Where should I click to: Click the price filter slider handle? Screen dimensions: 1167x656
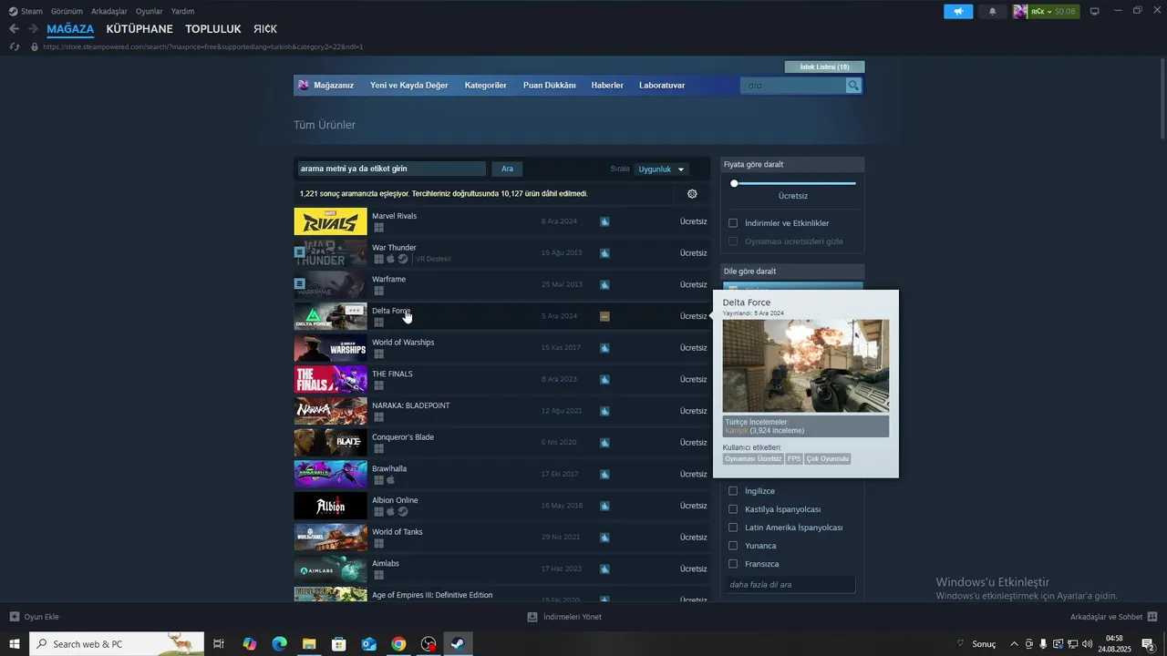(734, 183)
